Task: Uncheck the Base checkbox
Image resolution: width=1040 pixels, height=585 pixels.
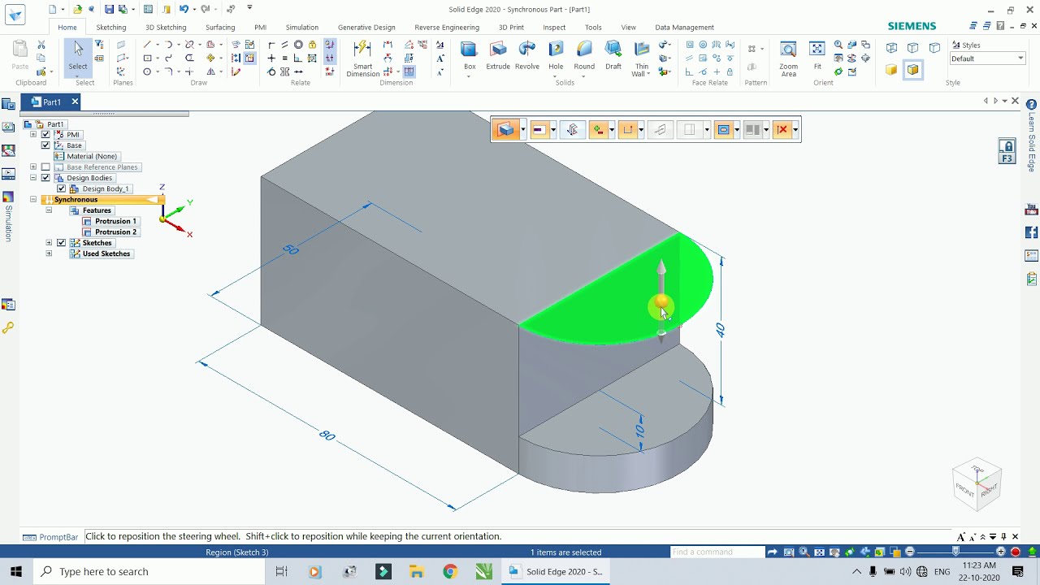Action: (45, 145)
